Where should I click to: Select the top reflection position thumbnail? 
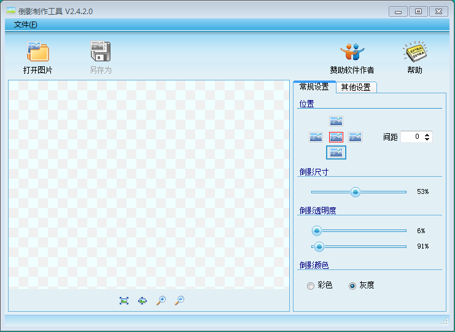336,121
